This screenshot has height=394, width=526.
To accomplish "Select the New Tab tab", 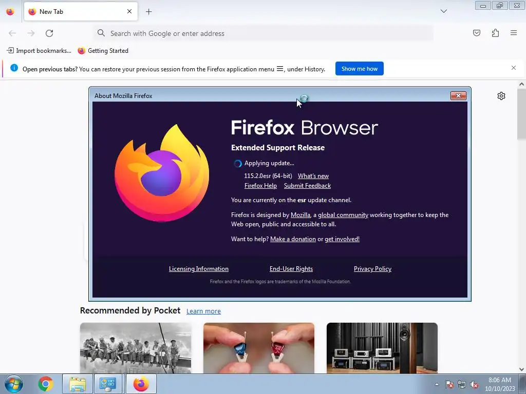I will [x=81, y=11].
